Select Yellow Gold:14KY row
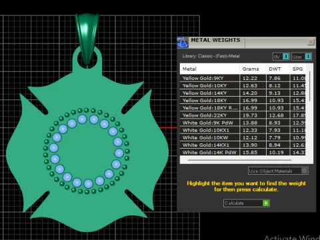320x240 pixels. 243,93
